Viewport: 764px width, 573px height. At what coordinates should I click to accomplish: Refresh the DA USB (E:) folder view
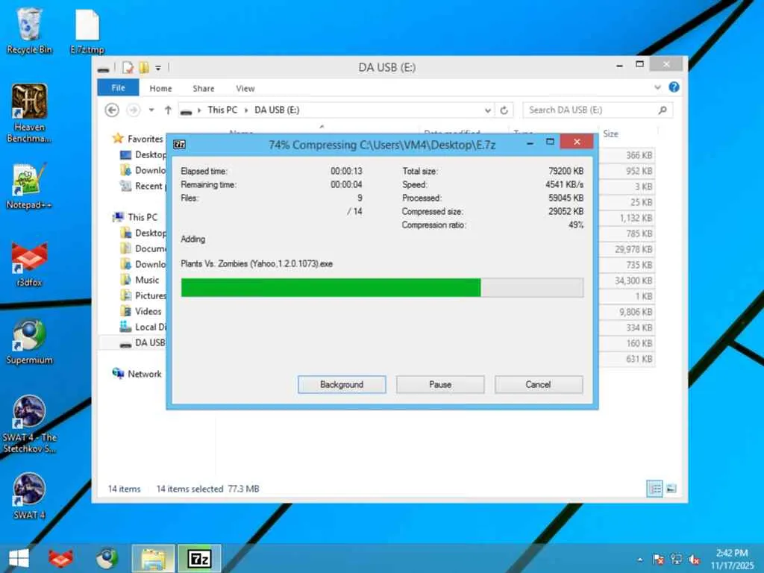click(504, 110)
